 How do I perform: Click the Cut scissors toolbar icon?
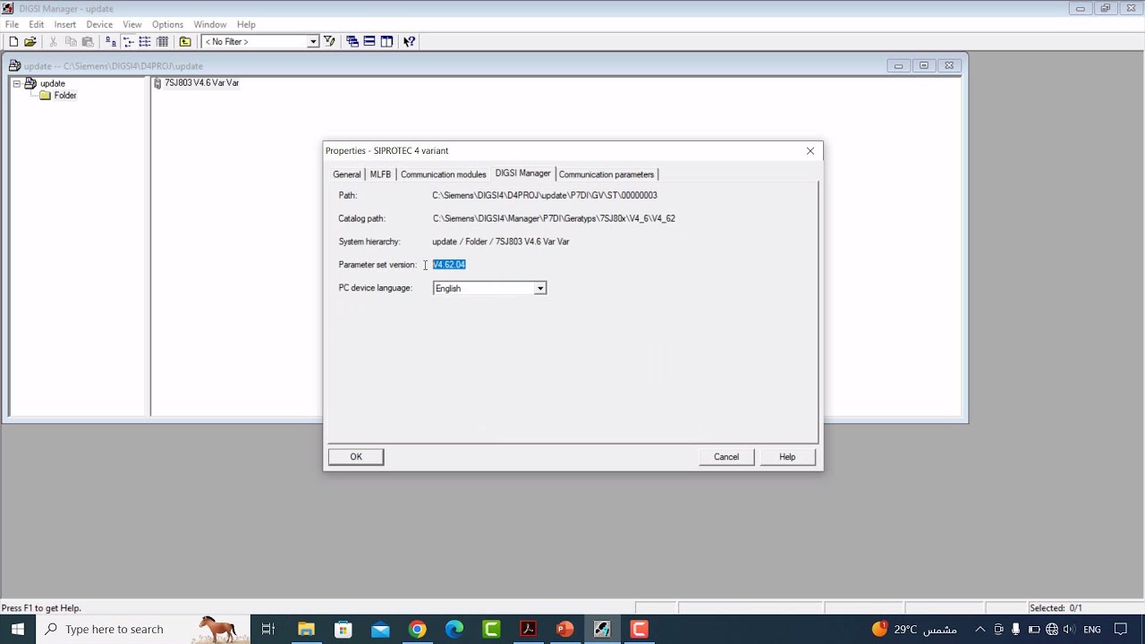54,41
